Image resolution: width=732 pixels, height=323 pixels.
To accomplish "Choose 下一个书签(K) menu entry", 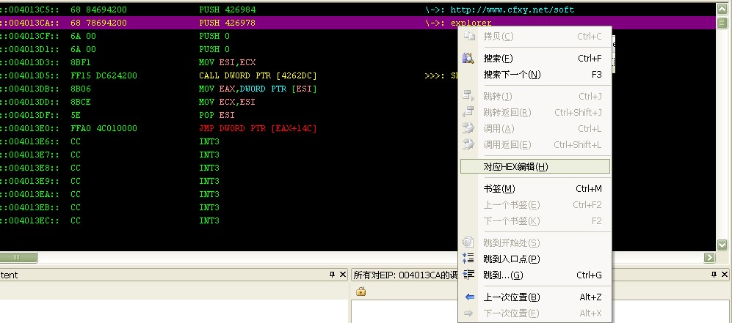I will [x=535, y=220].
